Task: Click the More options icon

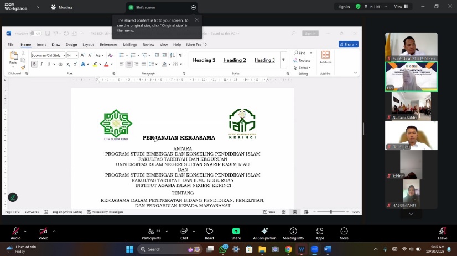Action: point(344,232)
